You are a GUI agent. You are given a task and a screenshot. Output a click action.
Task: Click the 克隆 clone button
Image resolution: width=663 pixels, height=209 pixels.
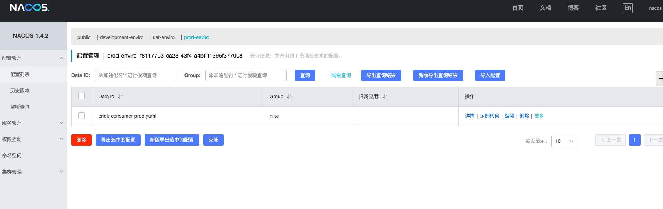(213, 140)
